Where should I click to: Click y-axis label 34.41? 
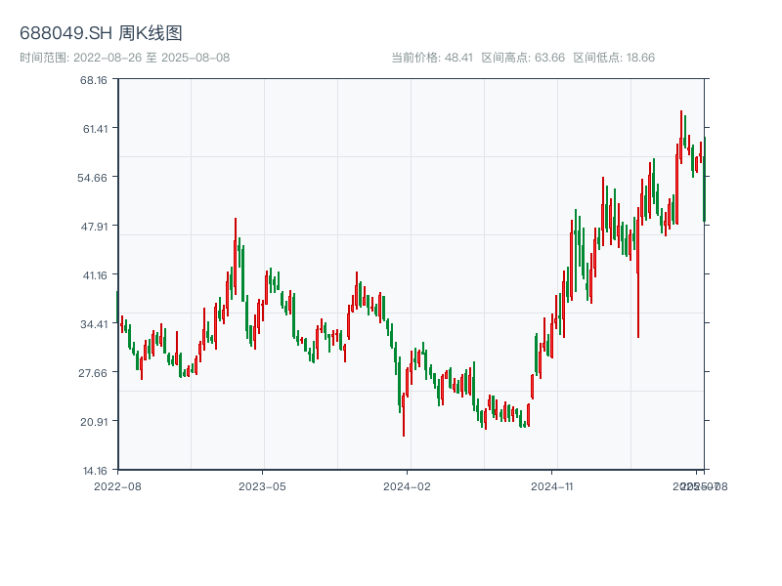[x=94, y=324]
